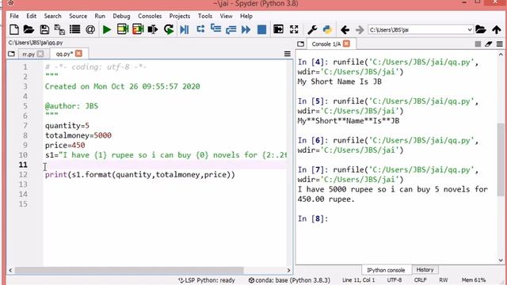Re-run the last script
Viewport: 507px width, 285px height.
(169, 30)
